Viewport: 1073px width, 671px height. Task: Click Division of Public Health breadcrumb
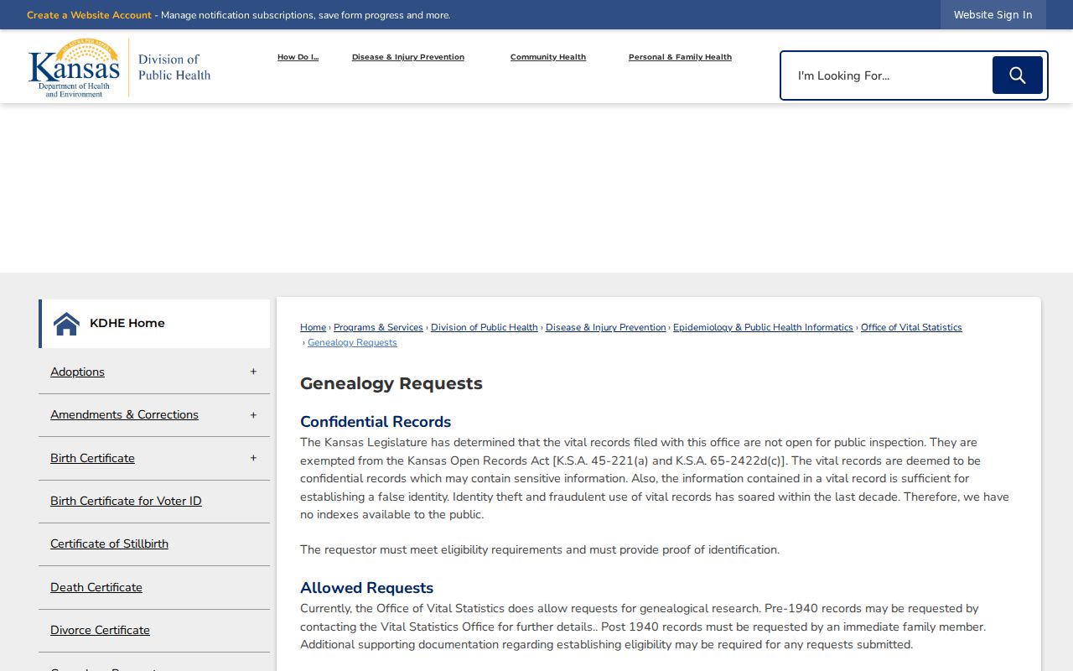click(485, 327)
